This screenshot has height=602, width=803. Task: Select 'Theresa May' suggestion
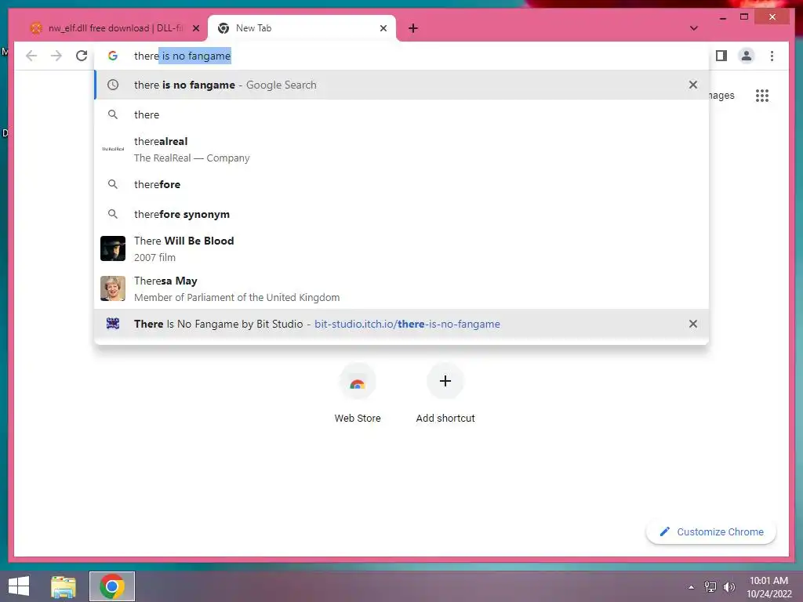tap(401, 288)
